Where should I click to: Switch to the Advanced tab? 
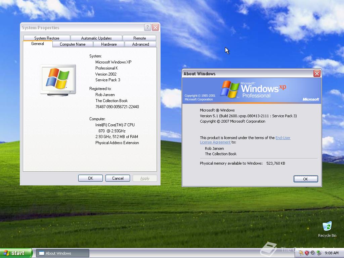click(141, 44)
